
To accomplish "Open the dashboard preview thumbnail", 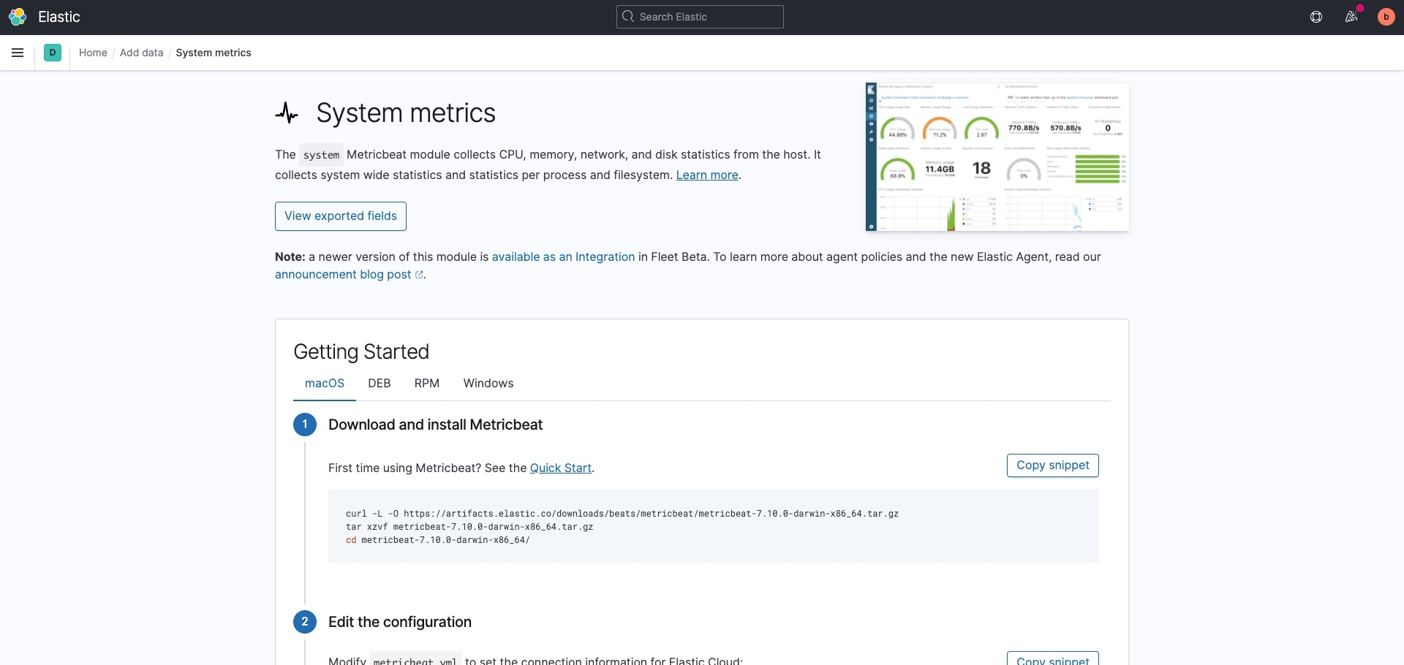I will click(x=997, y=157).
